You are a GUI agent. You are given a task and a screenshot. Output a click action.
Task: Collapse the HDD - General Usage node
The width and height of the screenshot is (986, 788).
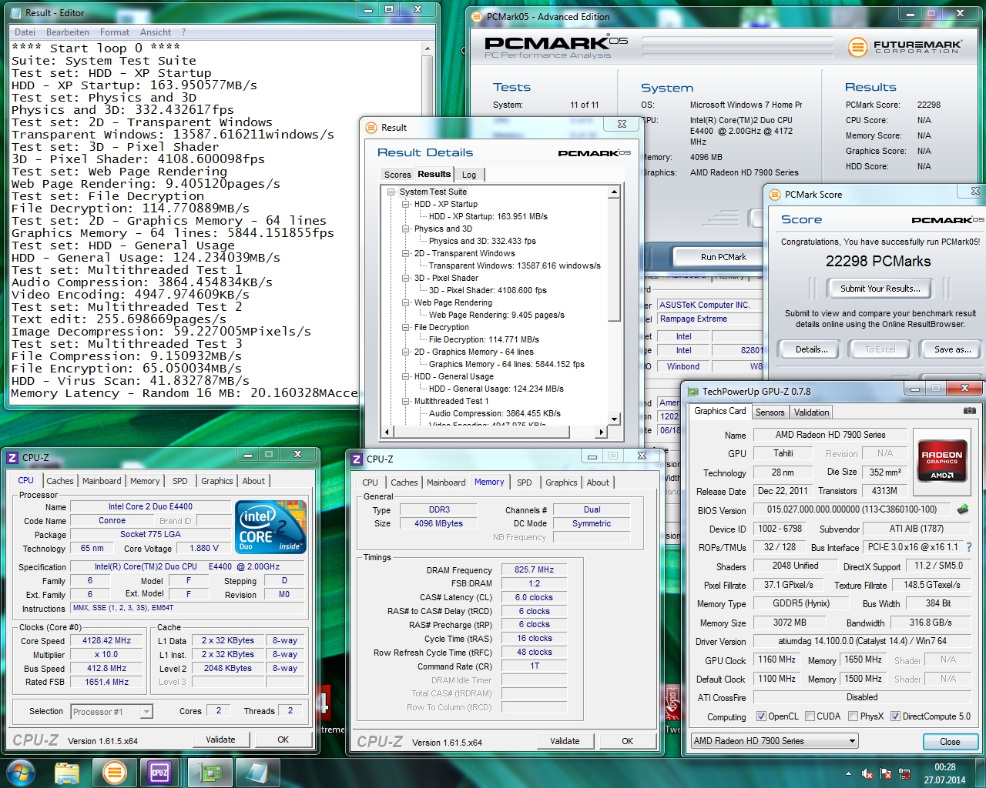(406, 376)
